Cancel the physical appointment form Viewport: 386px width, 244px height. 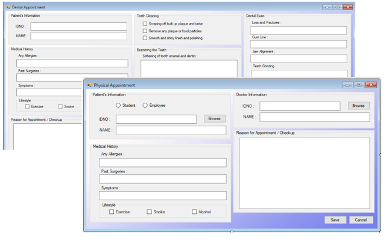point(361,220)
